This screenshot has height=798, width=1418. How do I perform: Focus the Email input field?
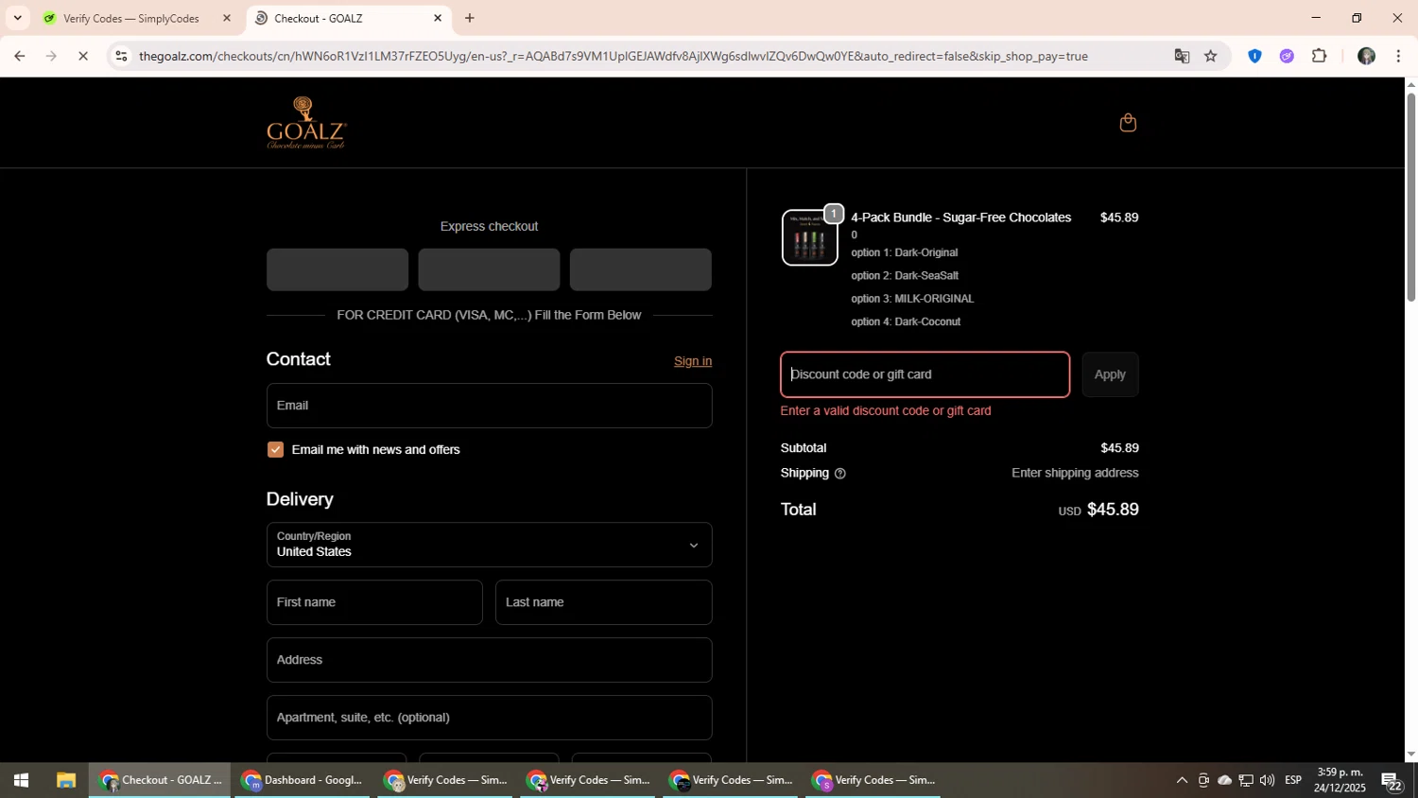point(489,406)
